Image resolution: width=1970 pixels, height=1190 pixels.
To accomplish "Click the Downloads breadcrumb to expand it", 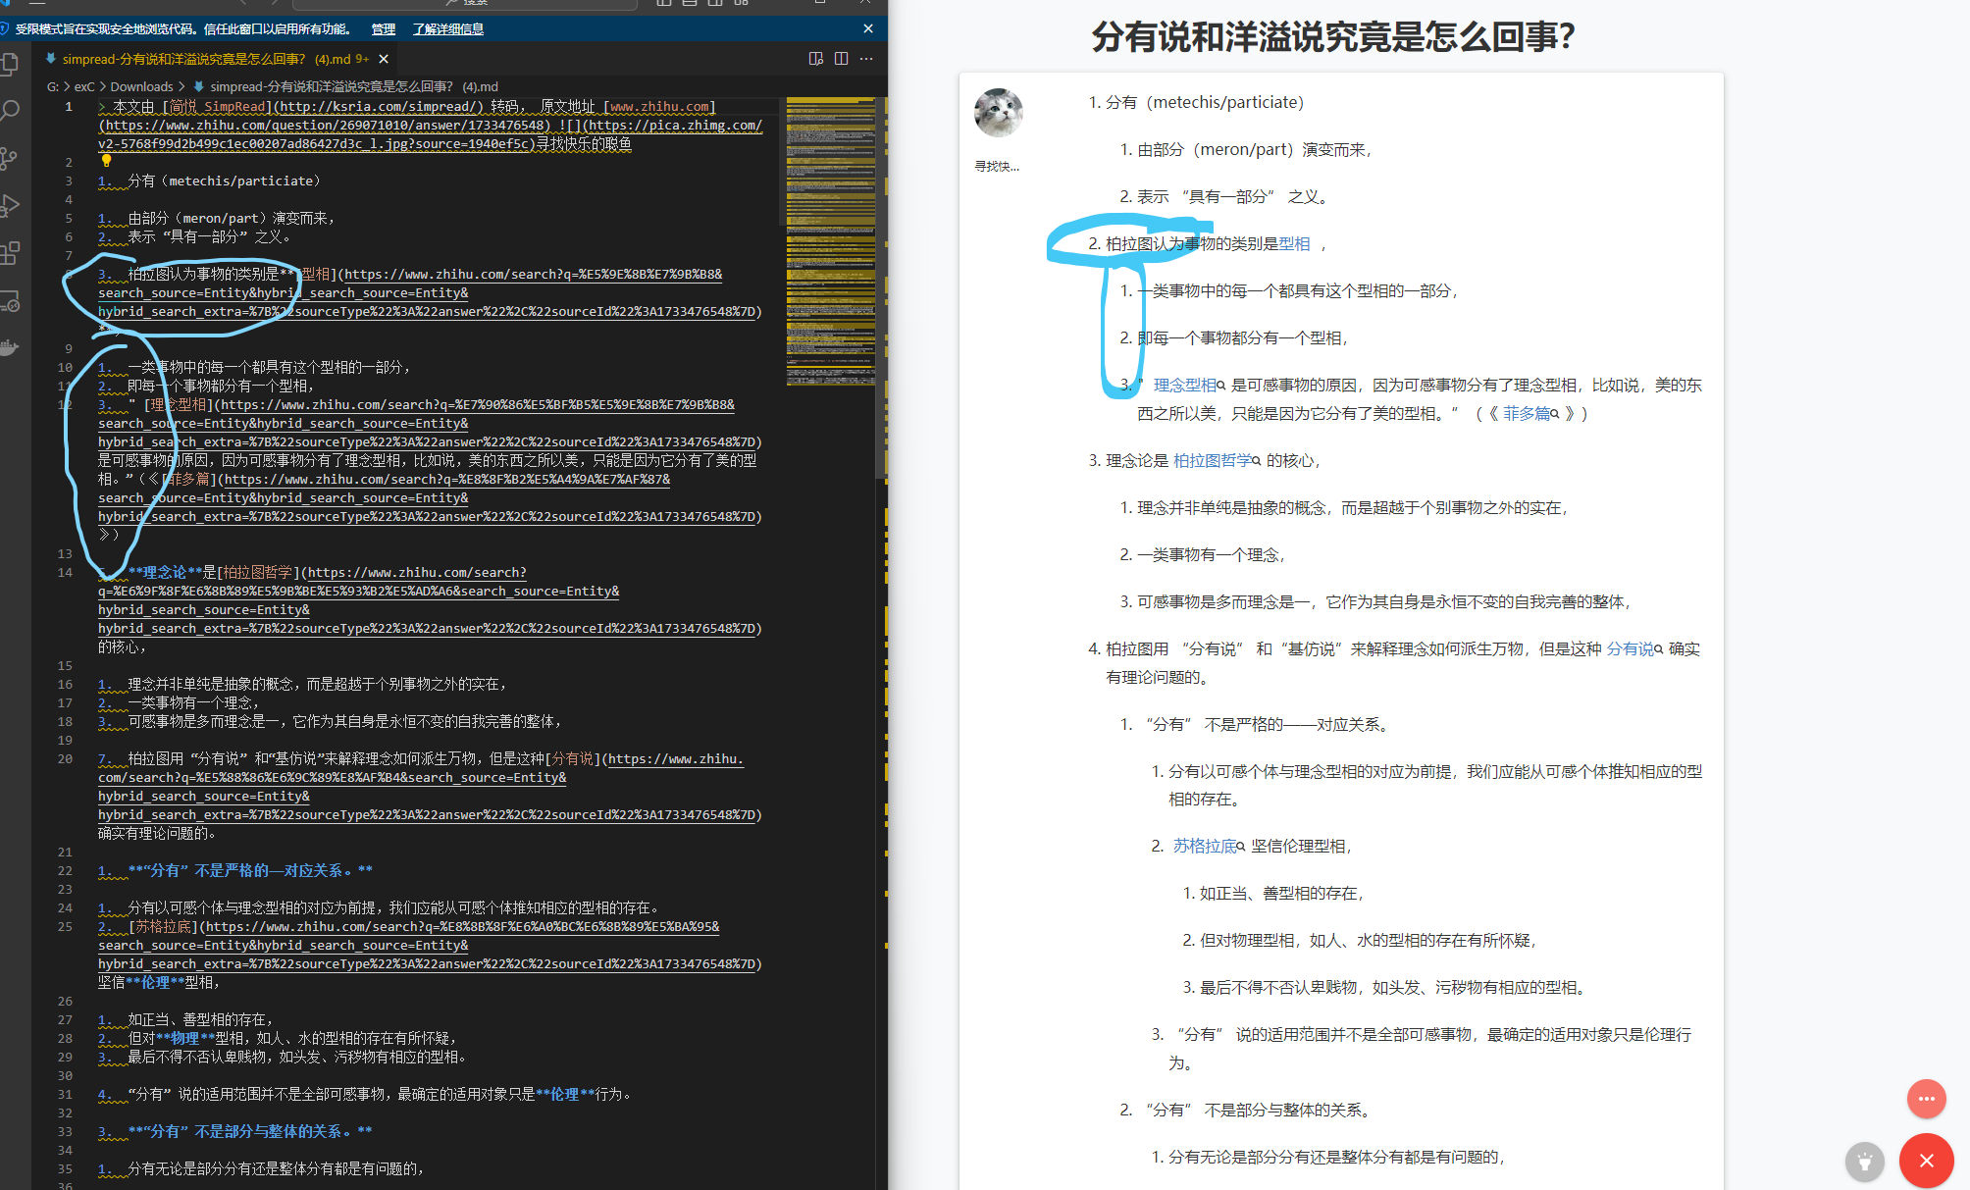I will (141, 86).
